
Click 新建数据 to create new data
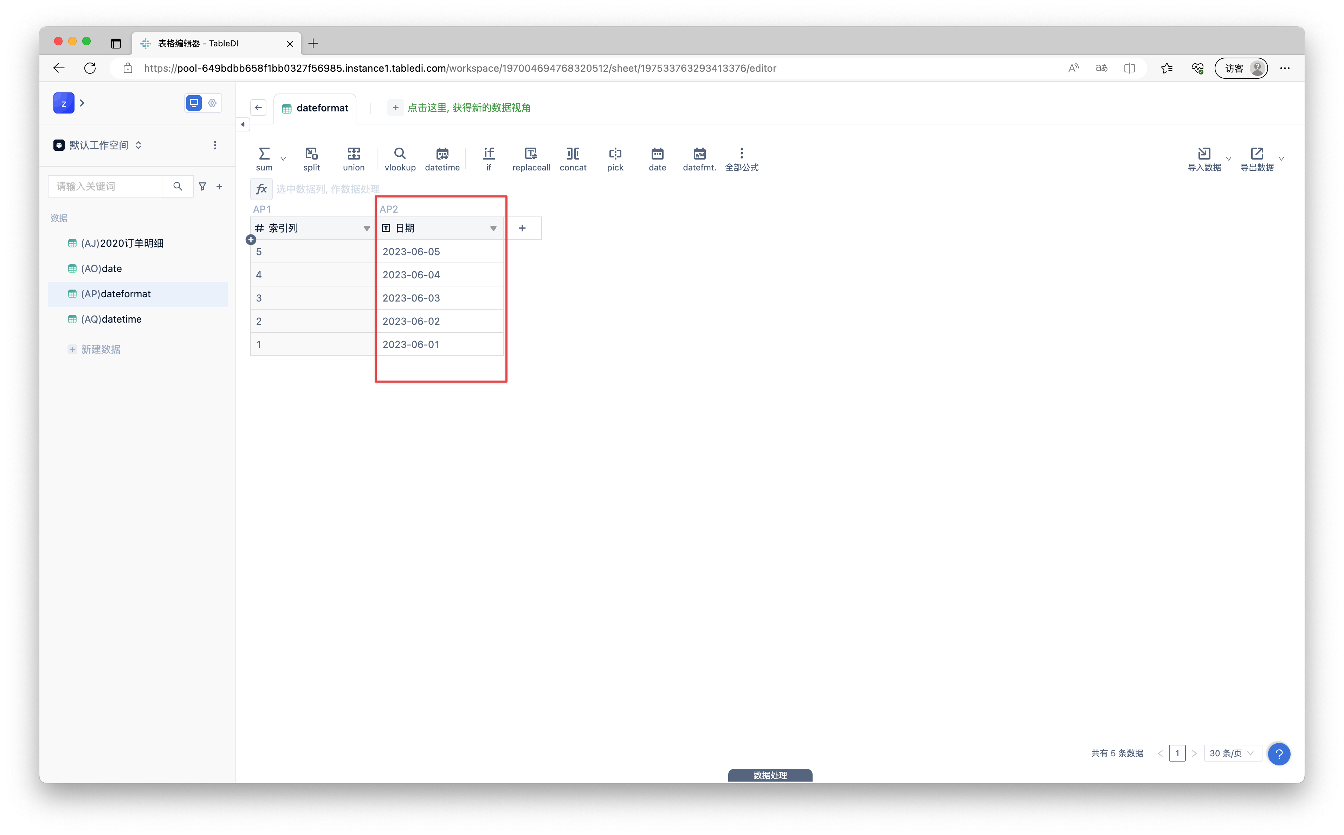pos(95,350)
